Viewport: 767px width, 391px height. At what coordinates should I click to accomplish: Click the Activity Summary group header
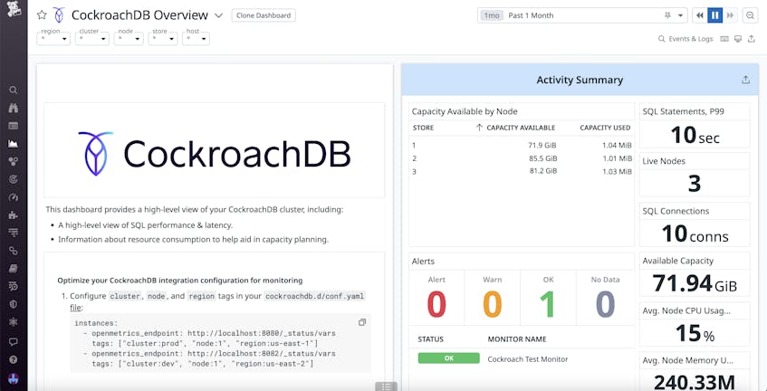[580, 80]
